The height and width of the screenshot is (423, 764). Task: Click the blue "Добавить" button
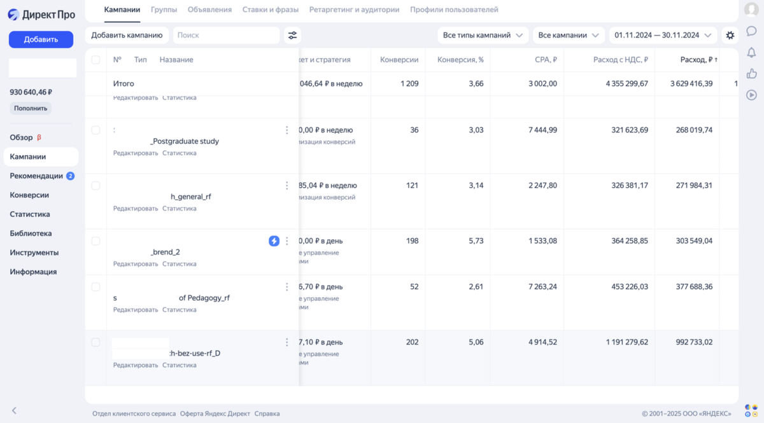click(x=41, y=39)
